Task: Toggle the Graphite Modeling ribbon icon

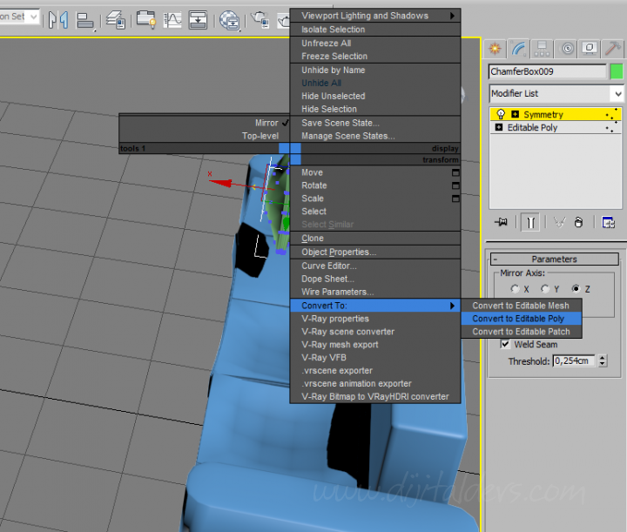Action: pyautogui.click(x=145, y=19)
